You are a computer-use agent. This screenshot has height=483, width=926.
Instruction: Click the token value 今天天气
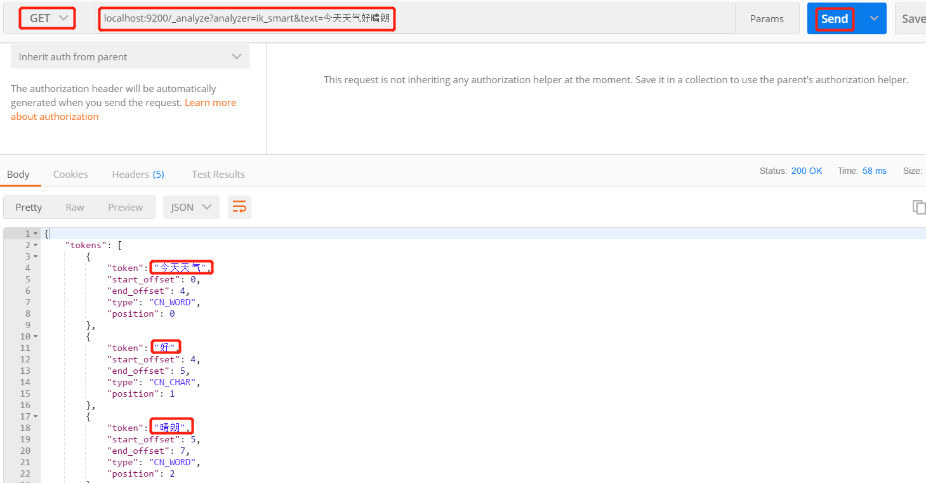(x=180, y=268)
